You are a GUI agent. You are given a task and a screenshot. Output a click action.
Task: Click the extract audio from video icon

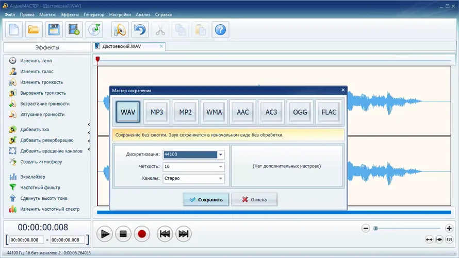(x=74, y=29)
